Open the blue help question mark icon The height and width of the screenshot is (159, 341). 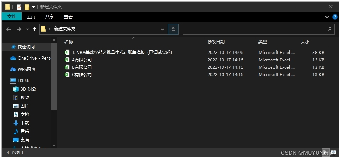(335, 17)
